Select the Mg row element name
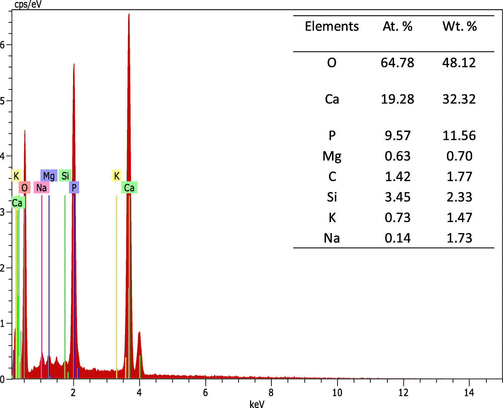Screen dimensions: 503x408 (x=332, y=156)
